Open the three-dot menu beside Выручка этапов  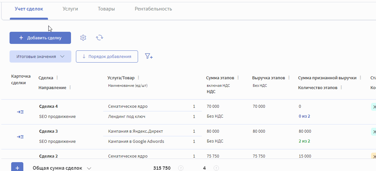pyautogui.click(x=289, y=78)
